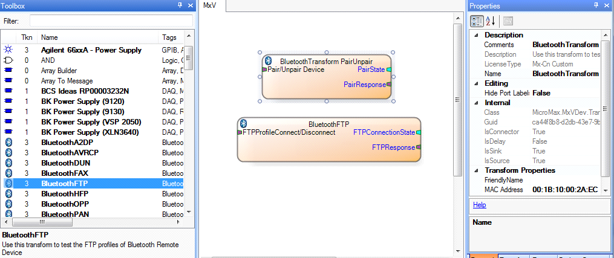Click the Toolbox Filter text field
This screenshot has height=258, width=614.
coord(111,21)
